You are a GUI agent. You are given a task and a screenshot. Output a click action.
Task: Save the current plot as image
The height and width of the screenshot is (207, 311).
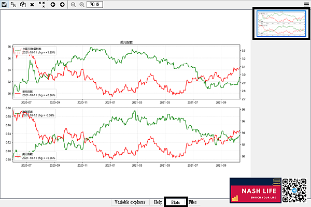(x=4, y=4)
